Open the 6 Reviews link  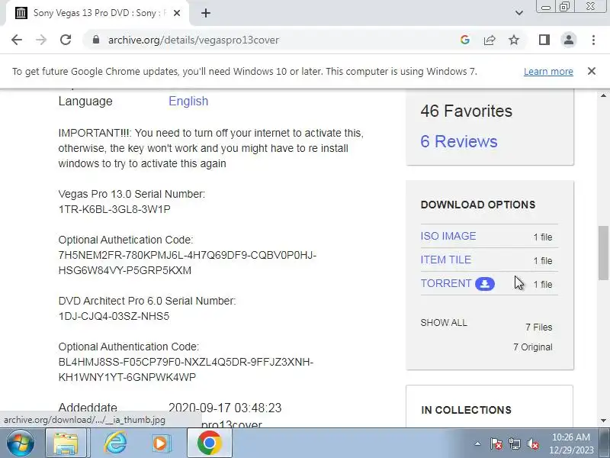(459, 141)
